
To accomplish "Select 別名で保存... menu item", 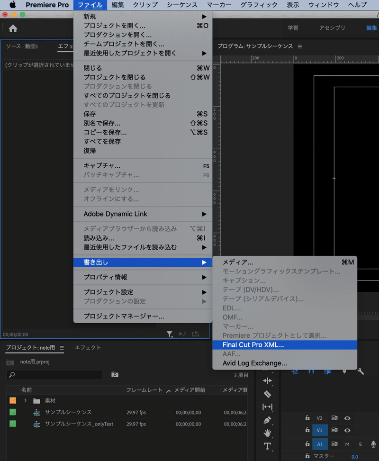I will coord(143,123).
